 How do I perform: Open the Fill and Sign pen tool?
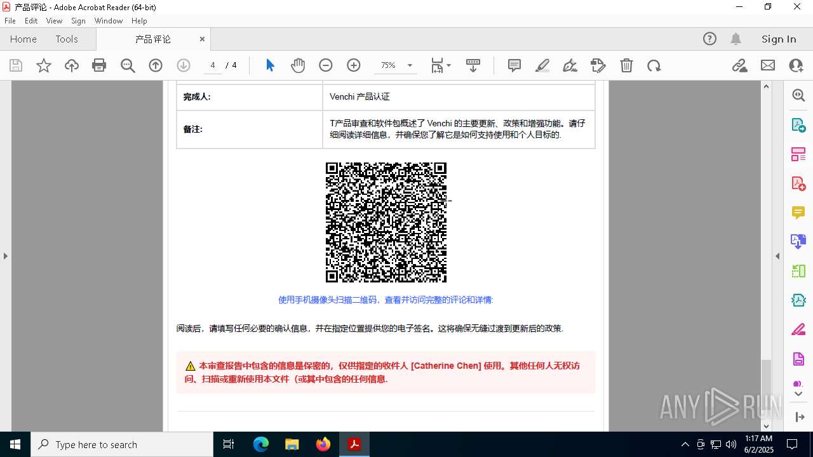(x=570, y=65)
